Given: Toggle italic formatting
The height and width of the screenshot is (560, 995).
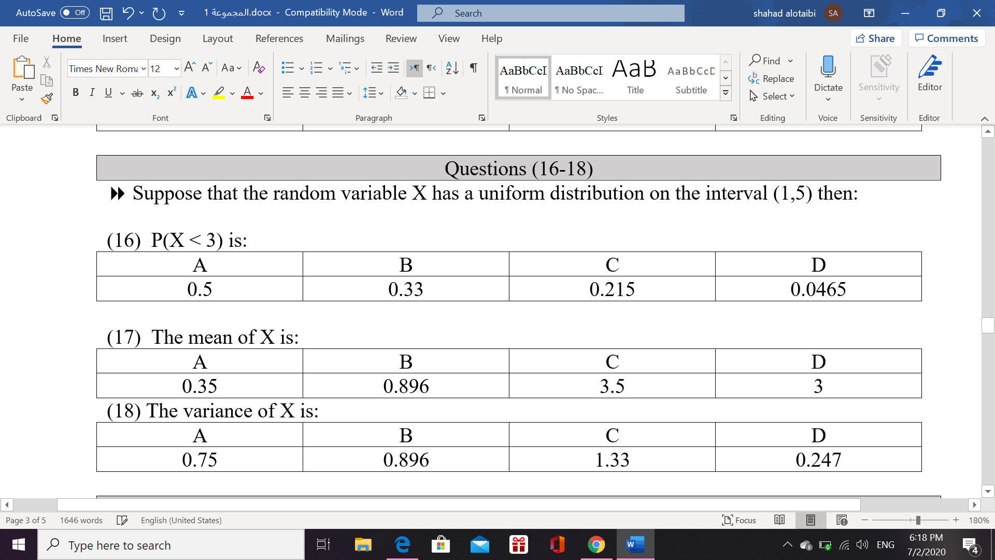Looking at the screenshot, I should click(92, 92).
